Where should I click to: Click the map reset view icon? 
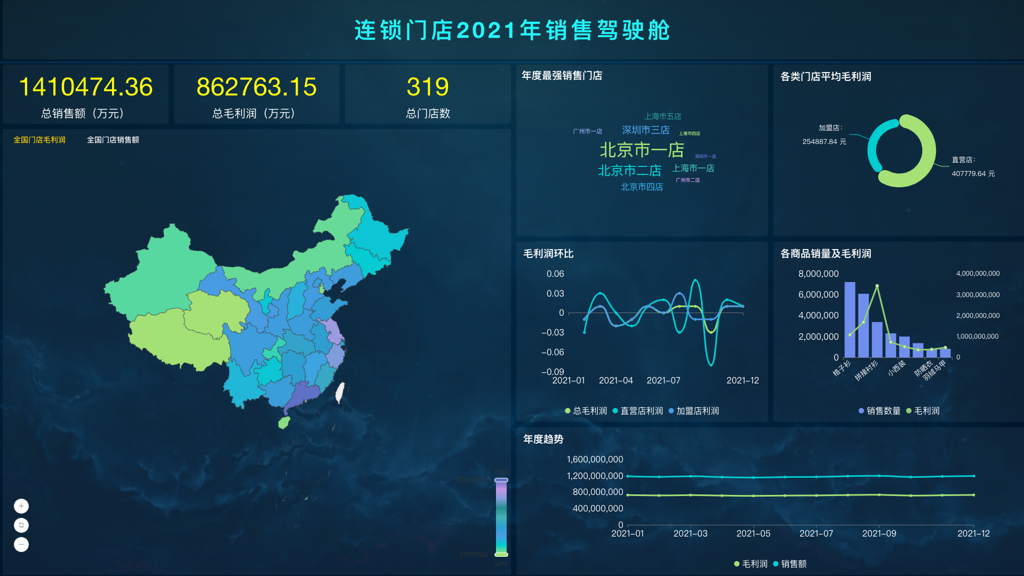coord(20,525)
